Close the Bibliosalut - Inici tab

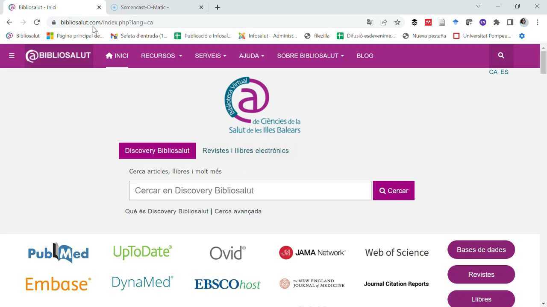(99, 7)
